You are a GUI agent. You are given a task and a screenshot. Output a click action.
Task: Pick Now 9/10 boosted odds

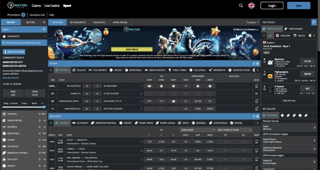[x=35, y=93]
